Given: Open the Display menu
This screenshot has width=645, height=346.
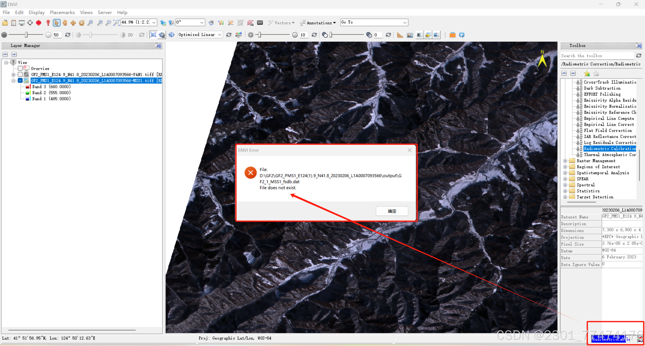Looking at the screenshot, I should [37, 12].
